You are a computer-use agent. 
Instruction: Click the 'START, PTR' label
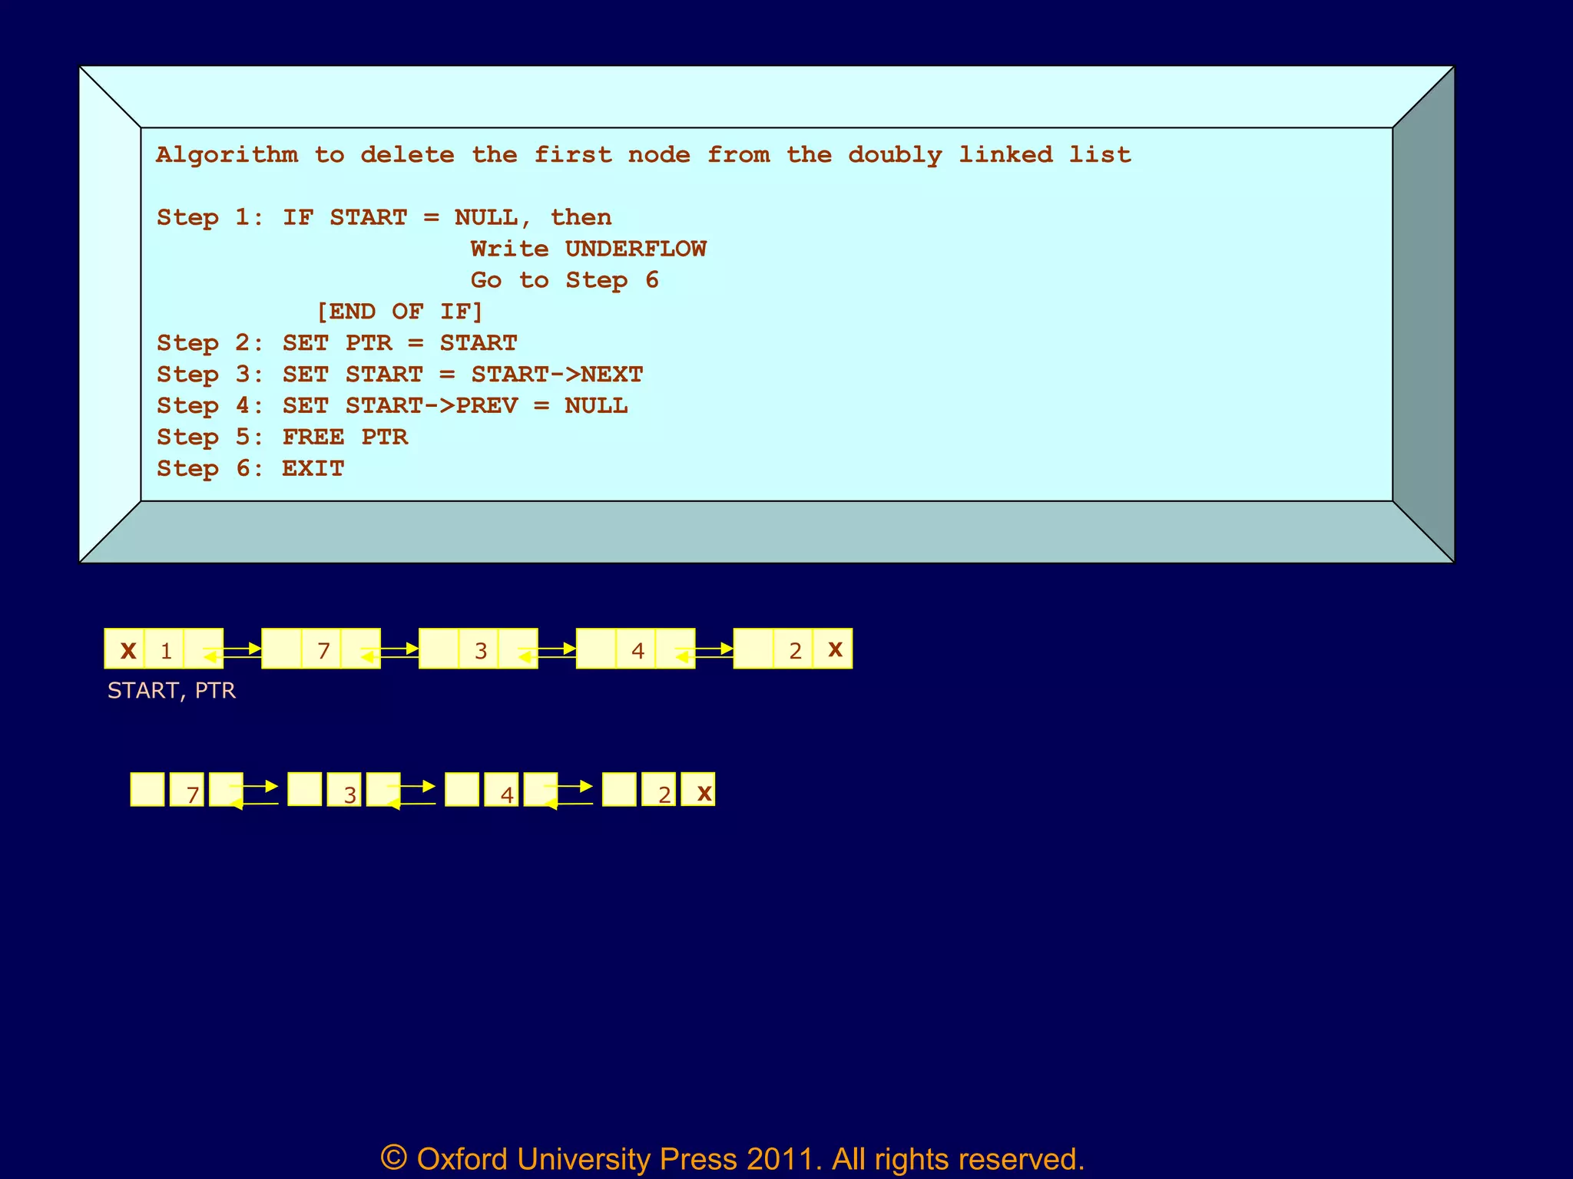click(x=171, y=691)
